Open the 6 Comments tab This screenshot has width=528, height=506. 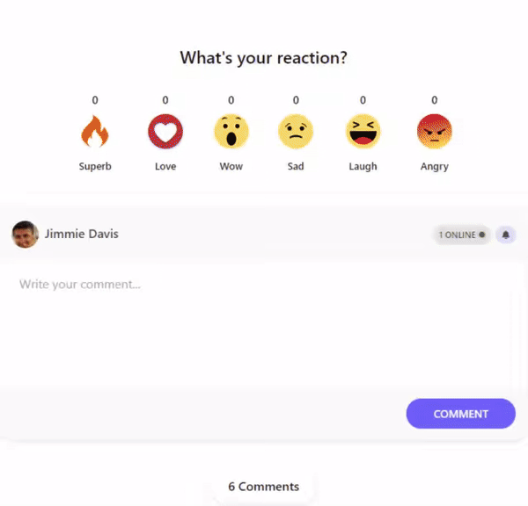264,487
